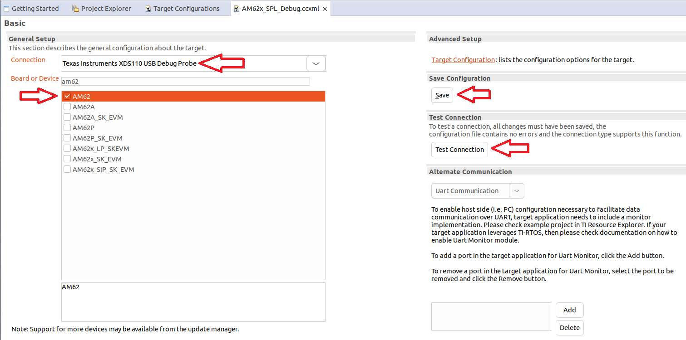Uncheck the AM62 device checkbox
Viewport: 686px width, 340px height.
67,96
